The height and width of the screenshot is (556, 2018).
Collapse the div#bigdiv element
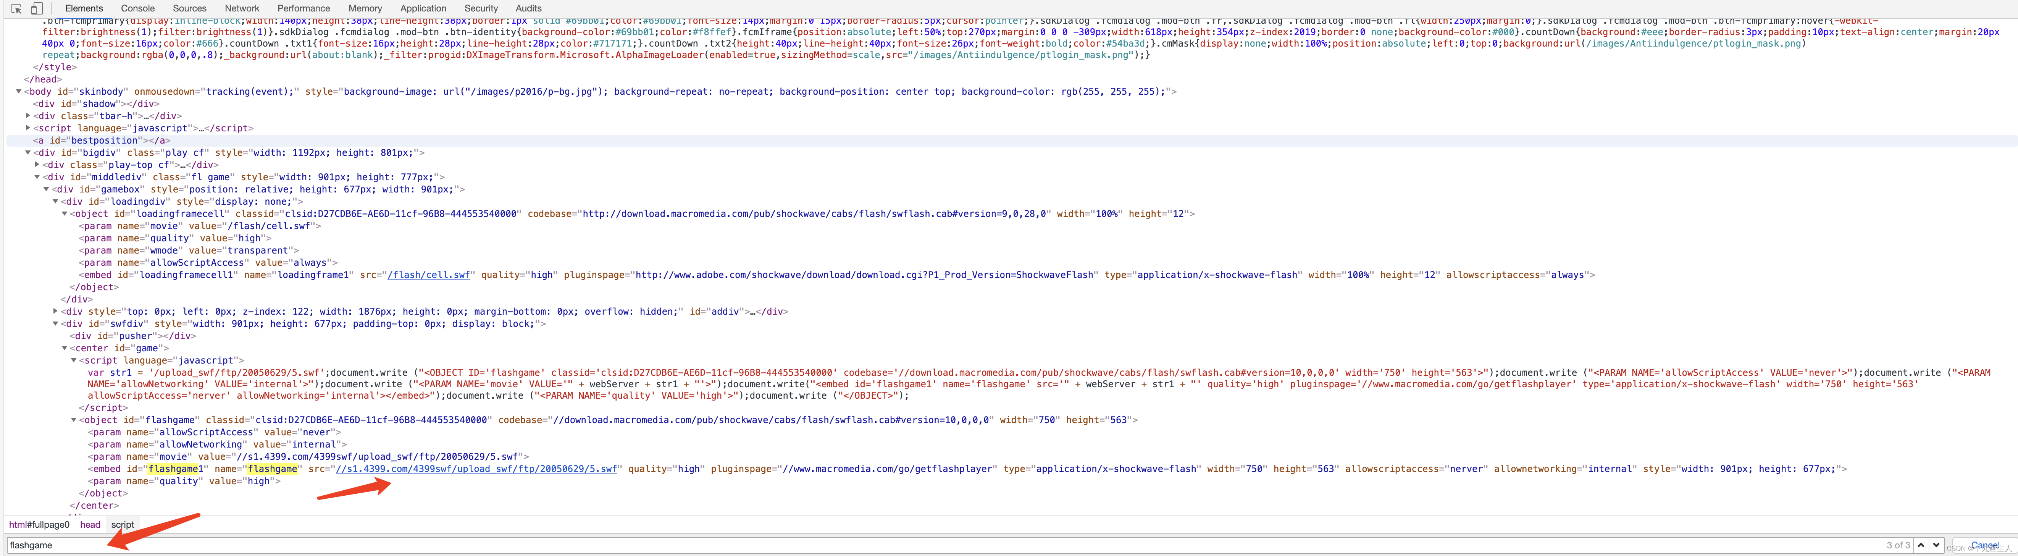[x=28, y=153]
